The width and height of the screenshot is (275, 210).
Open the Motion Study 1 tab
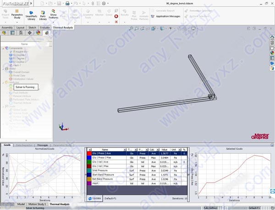[x=37, y=204]
